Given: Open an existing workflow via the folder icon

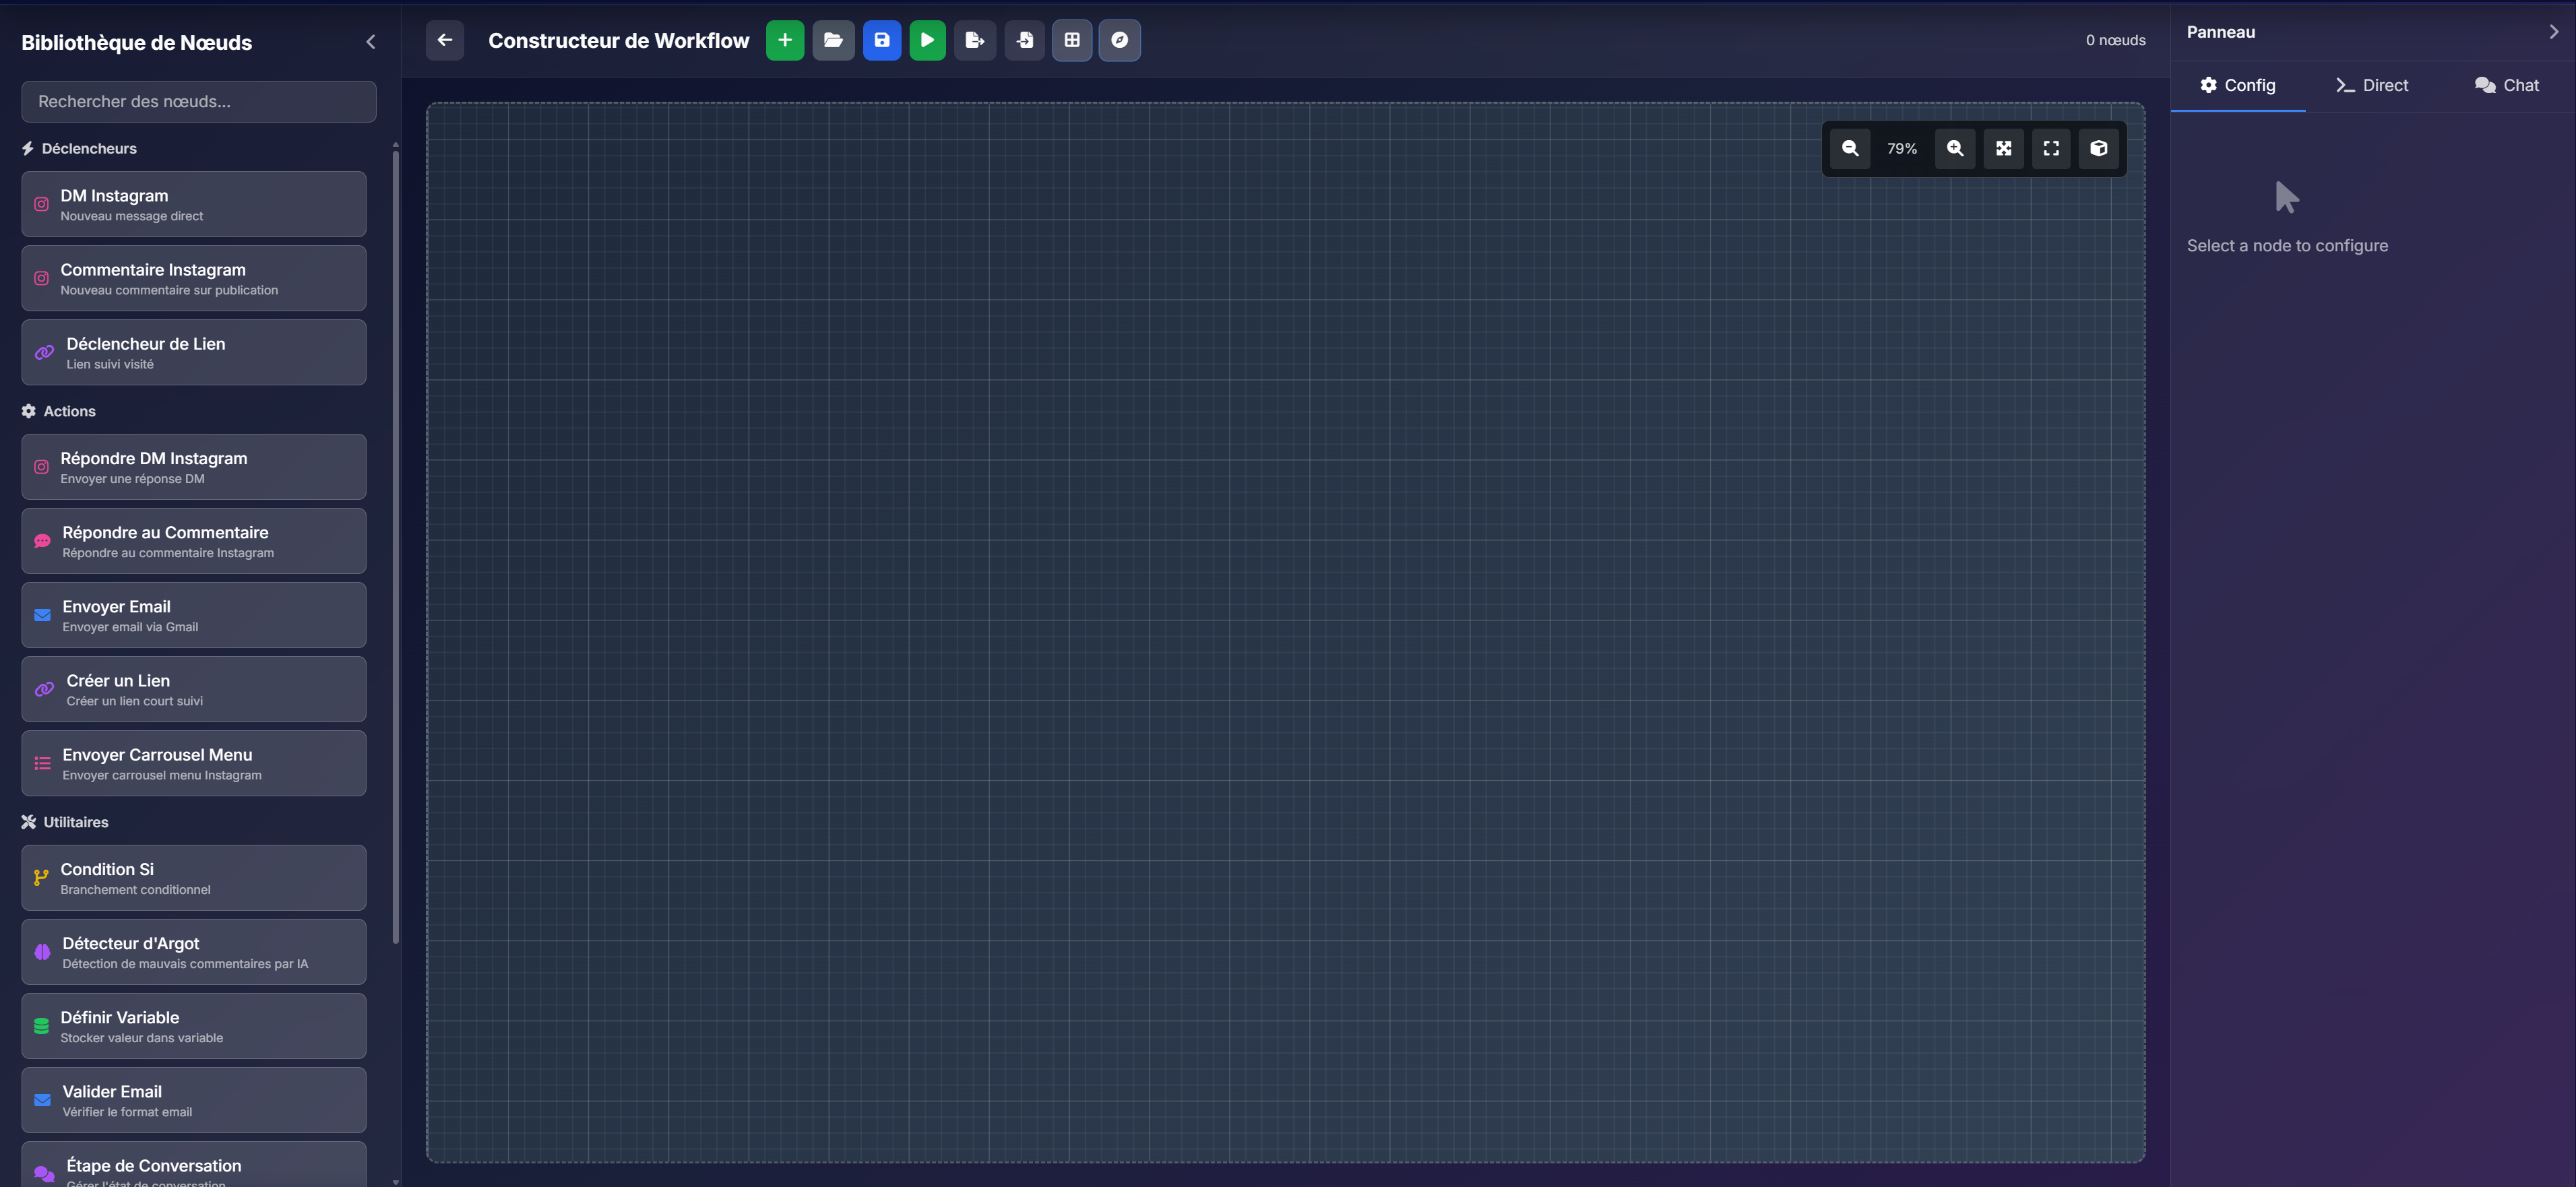Looking at the screenshot, I should (x=833, y=40).
